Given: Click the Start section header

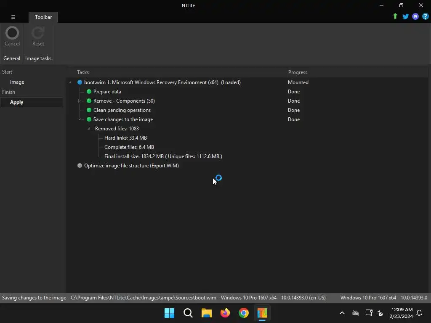Looking at the screenshot, I should [7, 72].
